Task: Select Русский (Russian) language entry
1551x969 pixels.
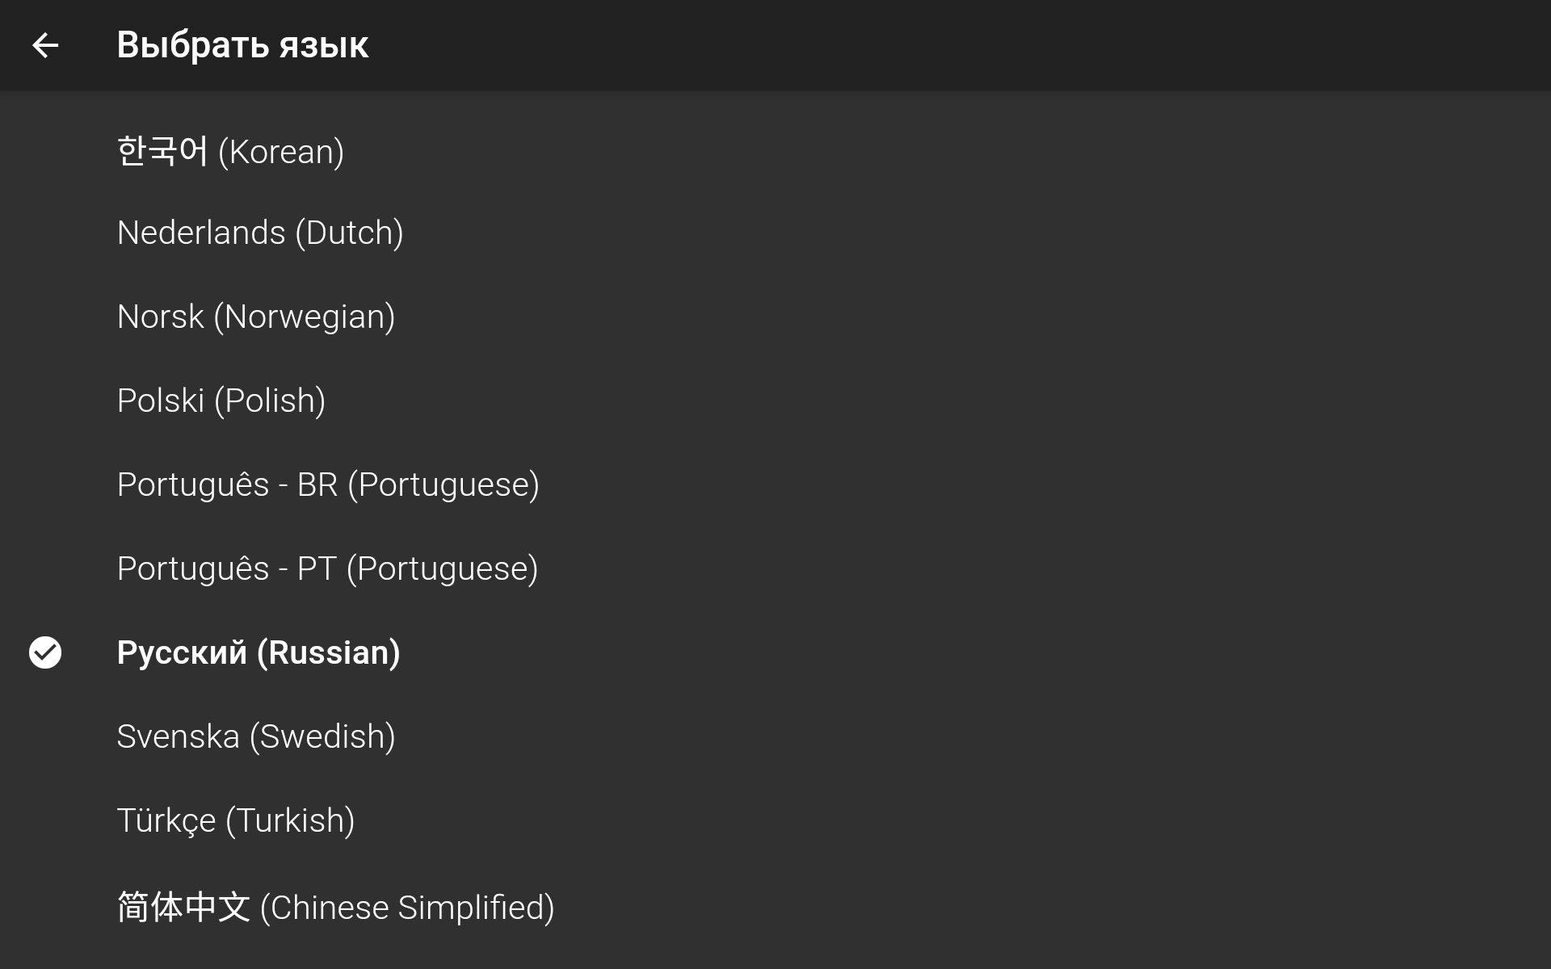Action: (x=258, y=652)
